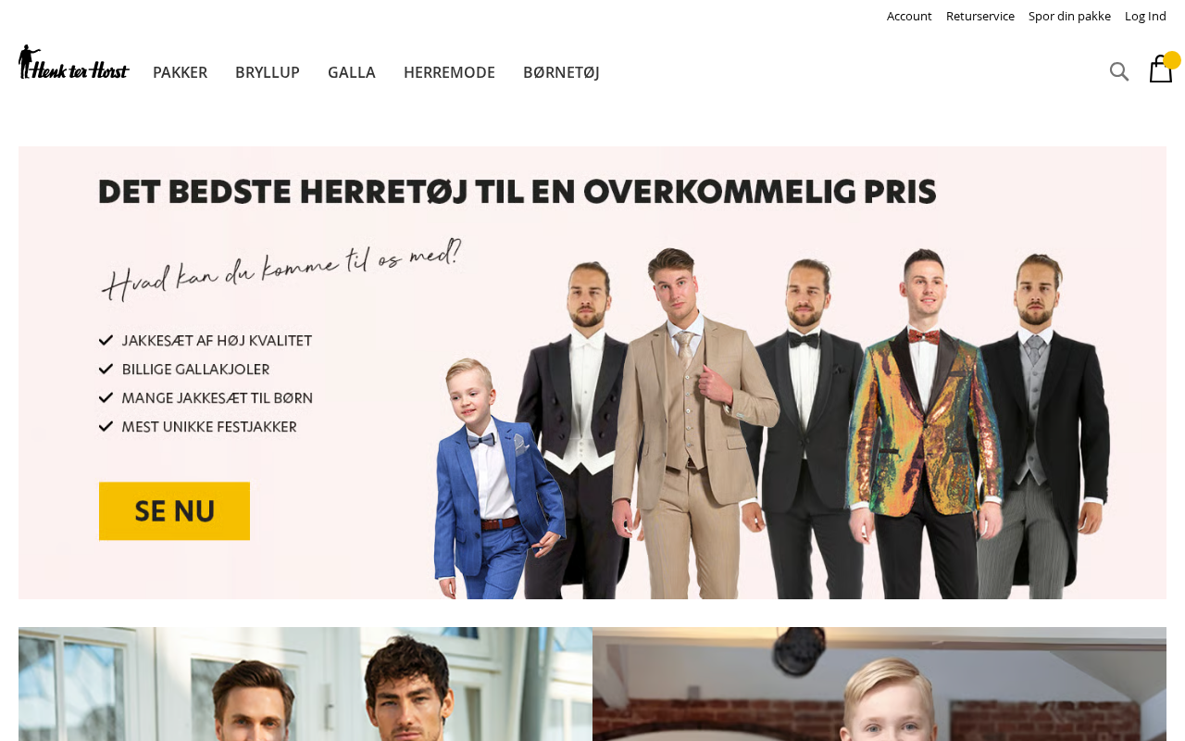Open the HERREMODE menu

click(449, 72)
